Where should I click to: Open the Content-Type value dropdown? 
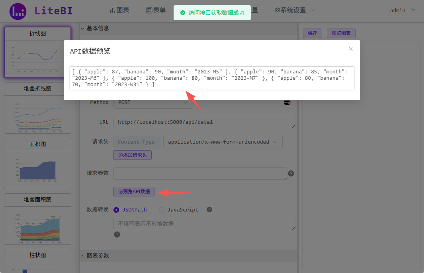tap(223, 142)
